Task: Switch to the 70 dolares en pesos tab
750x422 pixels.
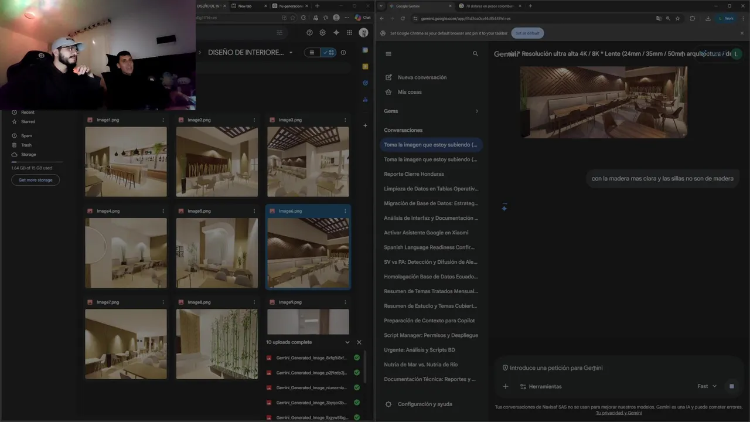Action: tap(489, 6)
